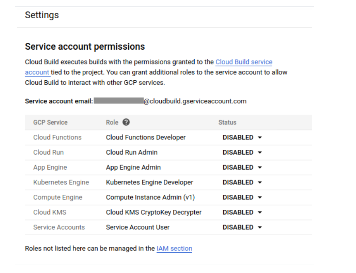This screenshot has height=273, width=356.
Task: Click the Status column header
Action: 227,122
